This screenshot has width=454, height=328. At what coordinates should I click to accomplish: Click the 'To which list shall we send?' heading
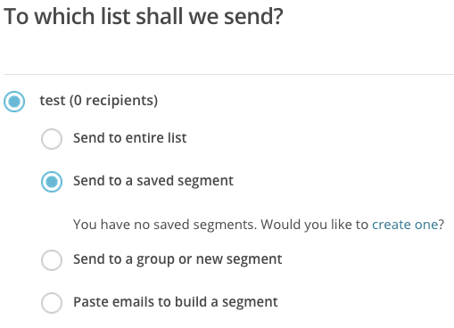(144, 16)
